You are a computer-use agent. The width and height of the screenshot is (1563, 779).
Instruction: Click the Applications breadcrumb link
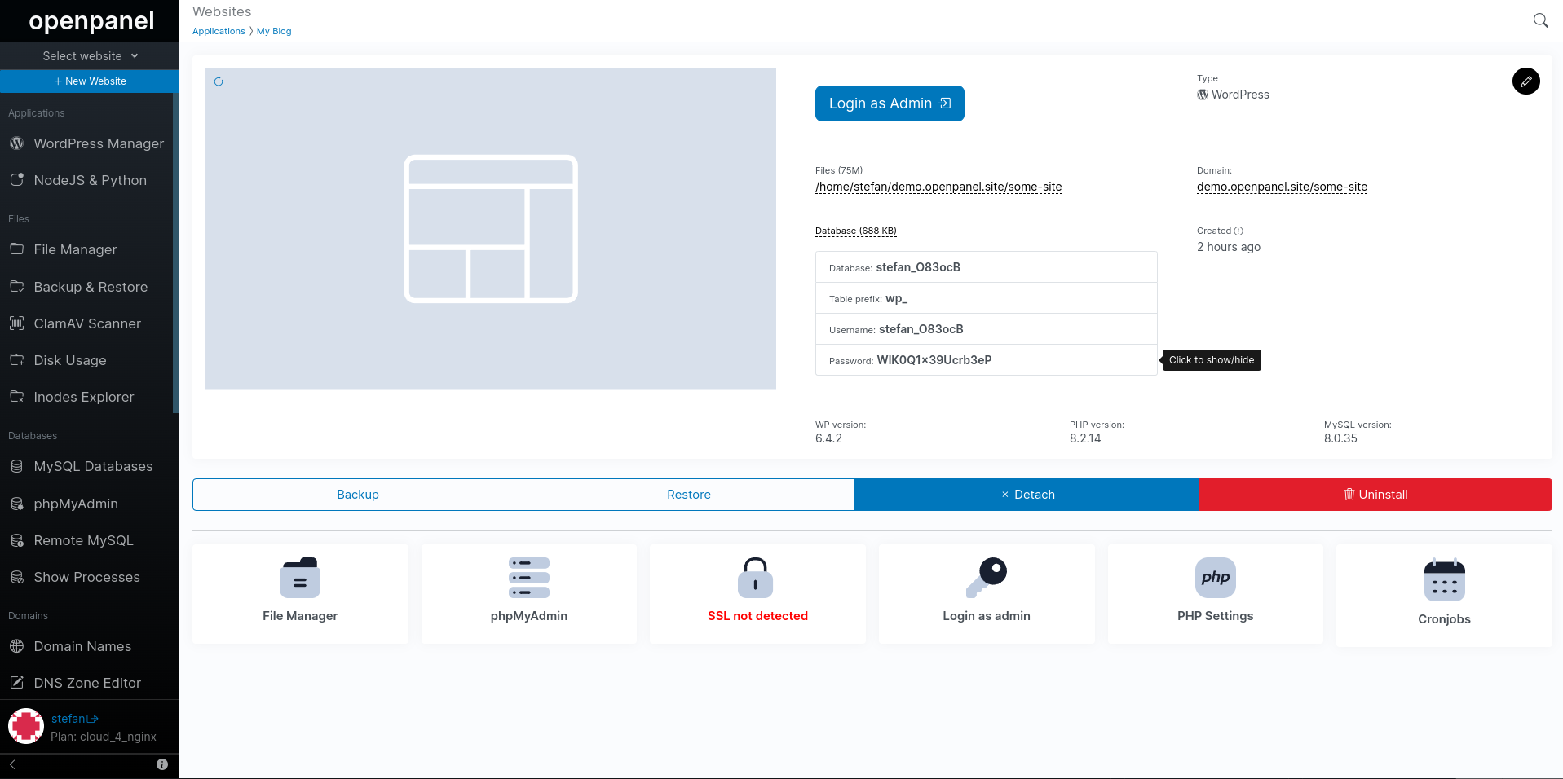219,31
